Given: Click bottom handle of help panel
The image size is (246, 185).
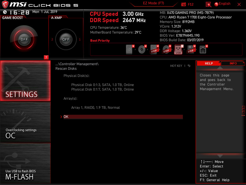Looking at the screenshot, I should pos(220,156).
